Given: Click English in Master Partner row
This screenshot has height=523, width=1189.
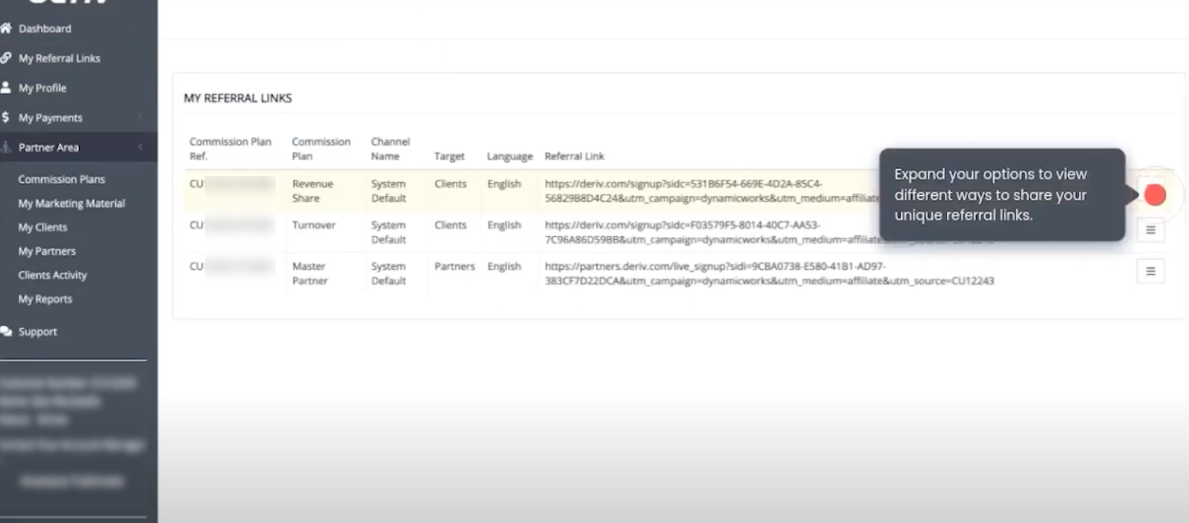Looking at the screenshot, I should (504, 267).
